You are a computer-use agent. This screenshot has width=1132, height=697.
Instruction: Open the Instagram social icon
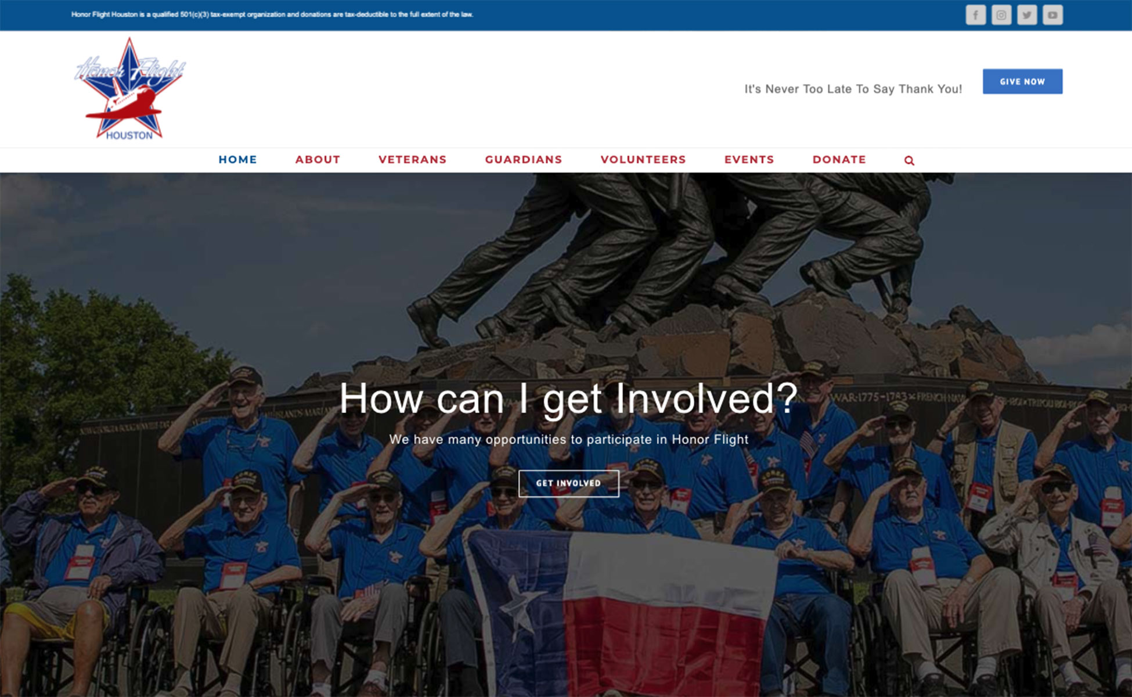click(x=1001, y=15)
